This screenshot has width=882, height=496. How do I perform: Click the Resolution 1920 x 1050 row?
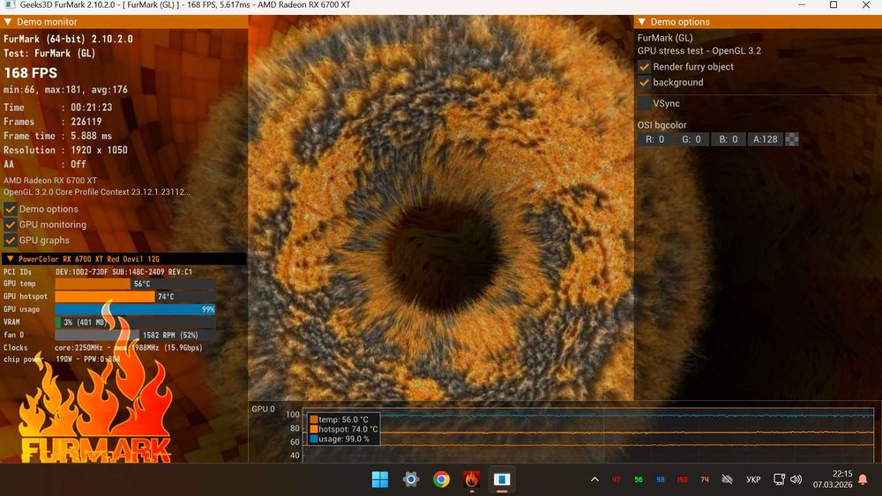65,150
